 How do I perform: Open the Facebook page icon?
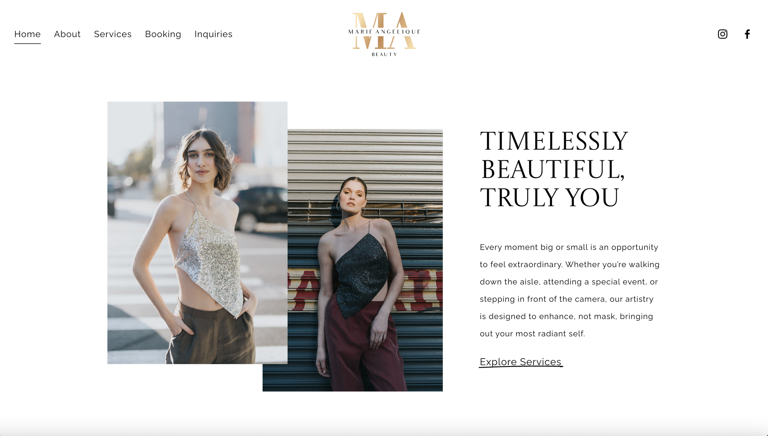pyautogui.click(x=747, y=34)
